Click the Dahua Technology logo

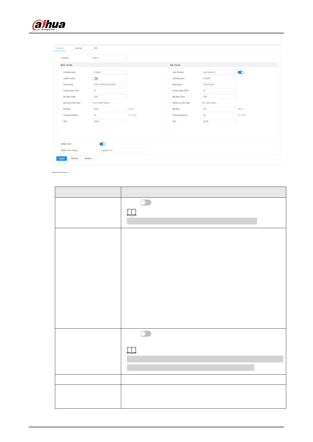(49, 25)
